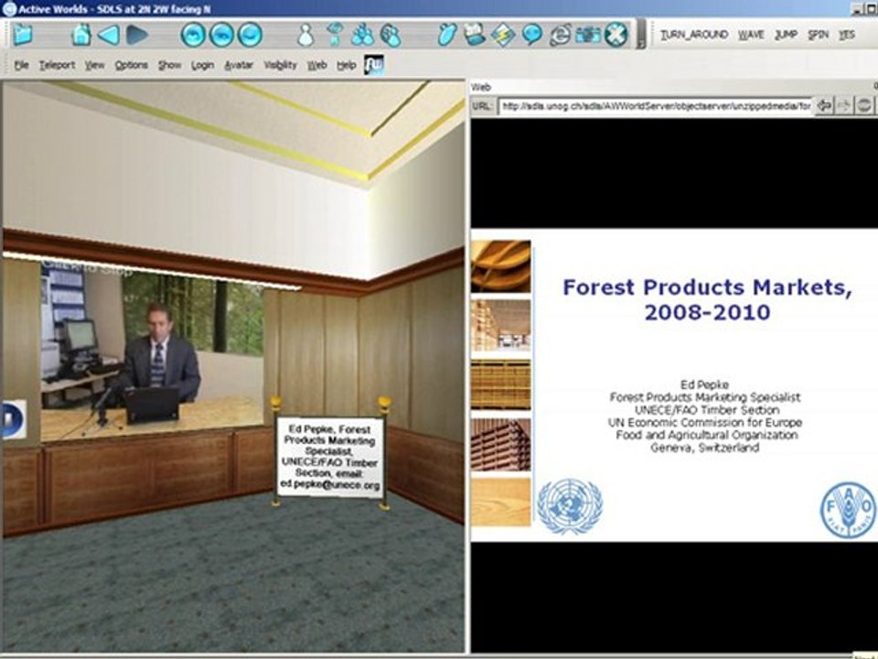This screenshot has width=878, height=659.
Task: Click the telegram laptop icon
Action: (x=475, y=35)
